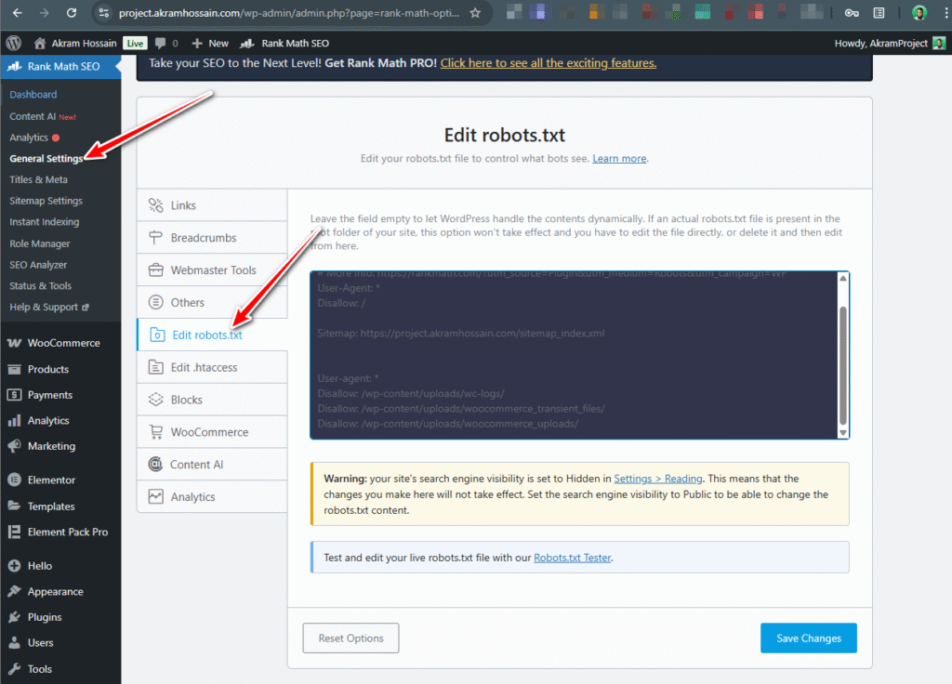The image size is (952, 684).
Task: Follow the Rank Math PRO exciting features link
Action: [549, 63]
